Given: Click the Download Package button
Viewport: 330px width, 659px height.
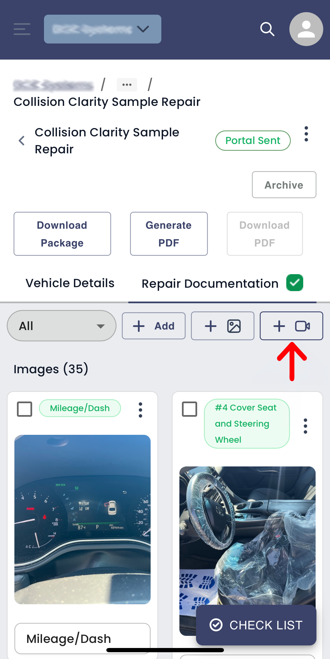Looking at the screenshot, I should point(62,234).
